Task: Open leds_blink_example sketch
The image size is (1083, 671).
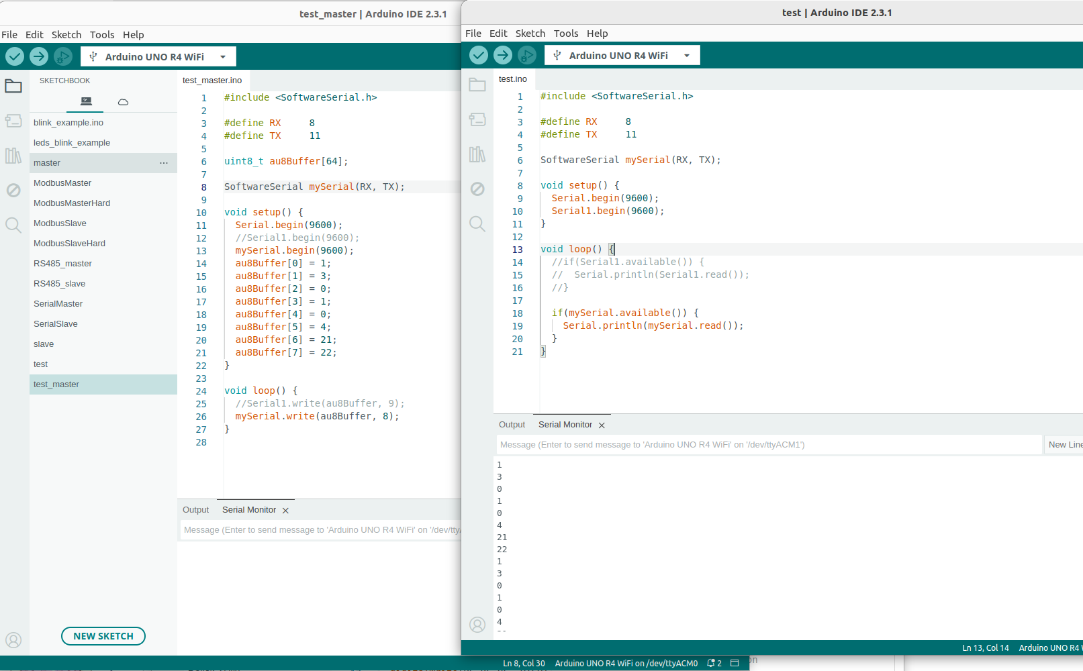Action: tap(103, 143)
